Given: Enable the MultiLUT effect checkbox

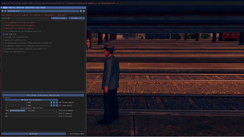Looking at the screenshot, I should [3, 52].
